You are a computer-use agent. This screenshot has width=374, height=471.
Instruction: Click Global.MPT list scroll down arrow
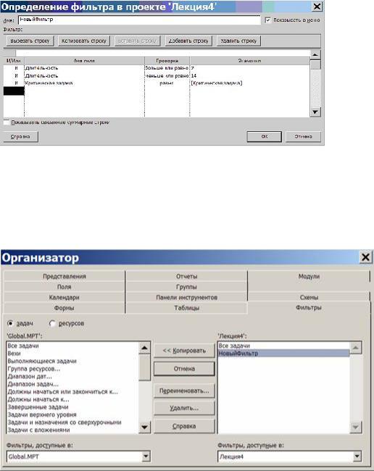[x=144, y=427]
